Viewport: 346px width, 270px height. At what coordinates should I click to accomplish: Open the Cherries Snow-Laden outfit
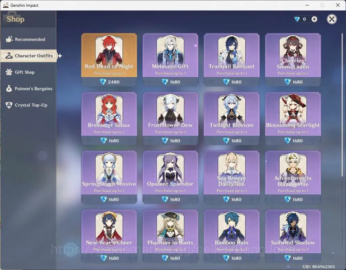pyautogui.click(x=293, y=60)
